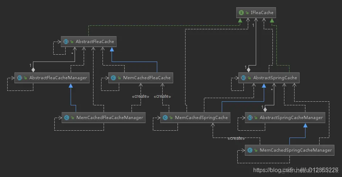Click the interface icon on IFleaCache node
The height and width of the screenshot is (177, 342).
tap(241, 13)
